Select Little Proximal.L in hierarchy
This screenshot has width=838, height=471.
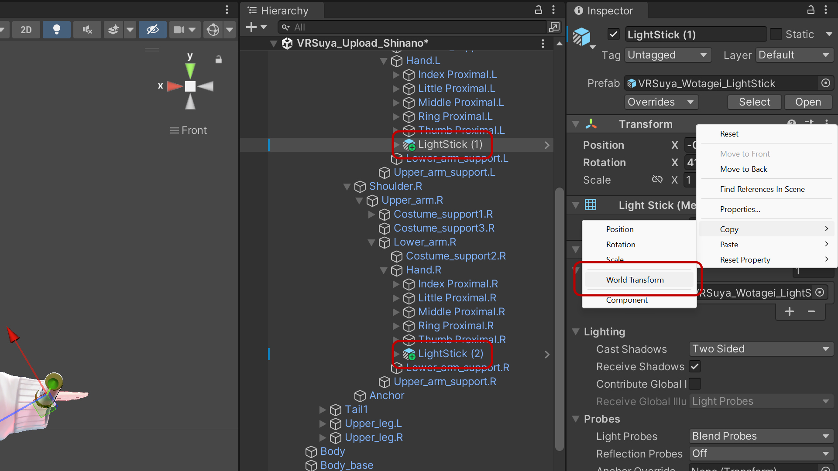457,89
